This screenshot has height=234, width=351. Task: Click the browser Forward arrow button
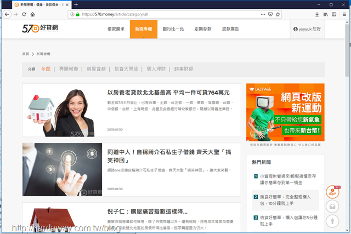coord(16,14)
